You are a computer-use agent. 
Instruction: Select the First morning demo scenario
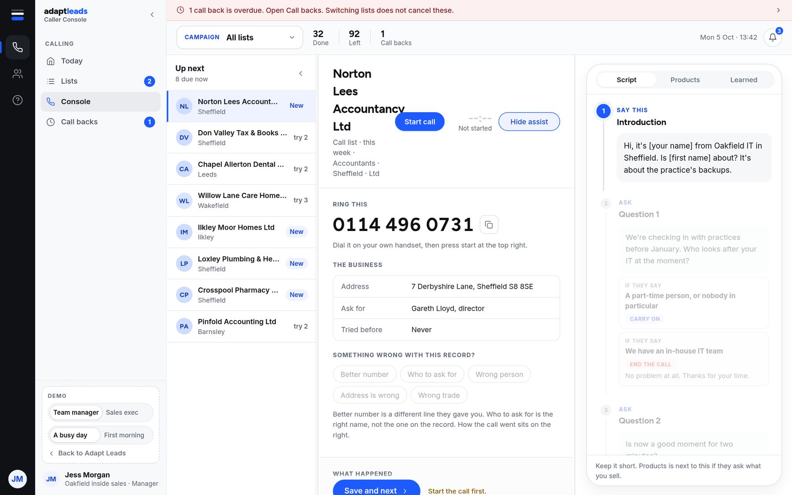(124, 435)
